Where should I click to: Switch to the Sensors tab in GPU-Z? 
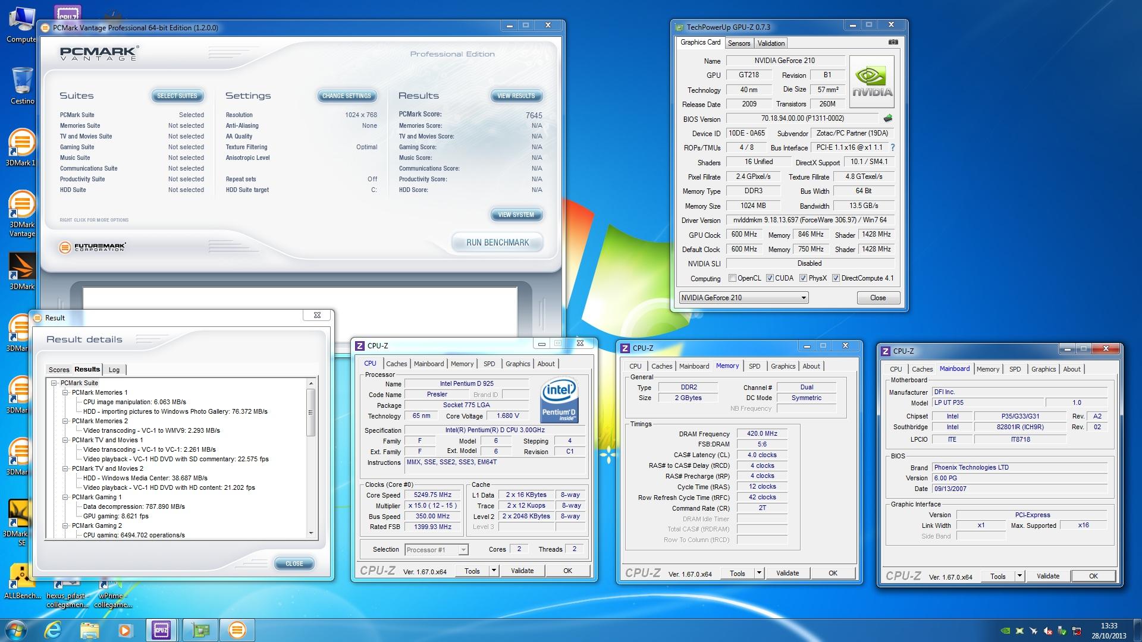tap(739, 43)
